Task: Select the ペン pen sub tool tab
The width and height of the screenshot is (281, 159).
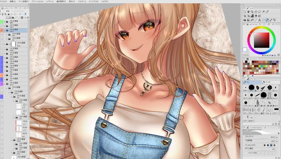Action: (252, 82)
